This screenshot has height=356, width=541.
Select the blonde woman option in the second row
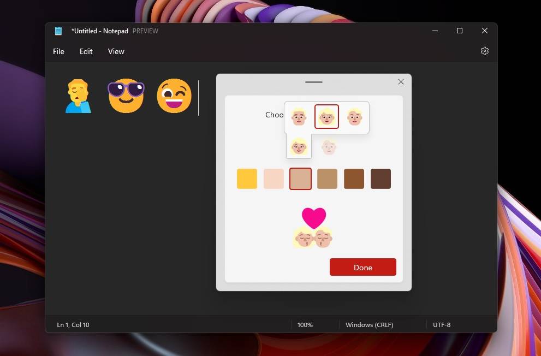299,147
